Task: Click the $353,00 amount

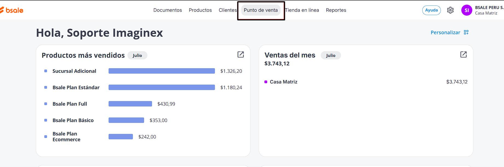Action: (x=158, y=120)
